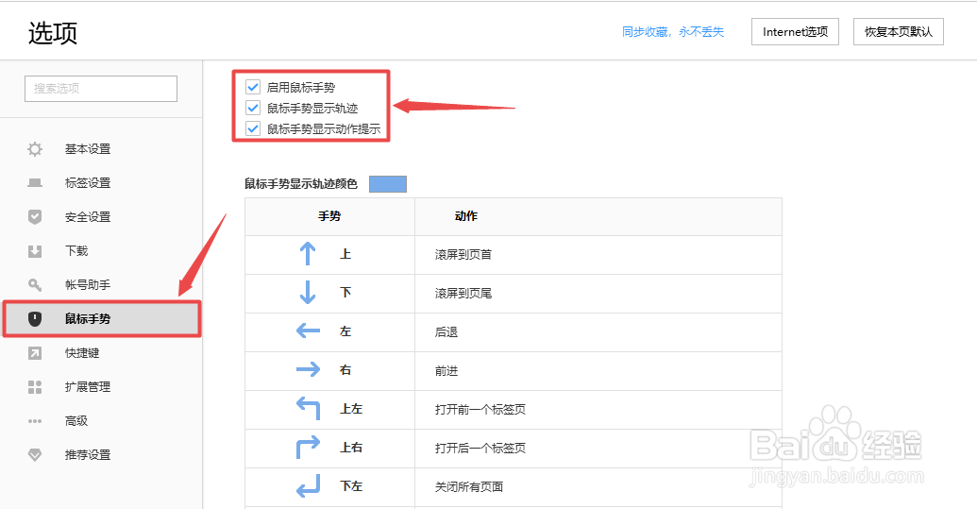
Task: Click the key icon beside 帐号助手
Action: (x=35, y=284)
